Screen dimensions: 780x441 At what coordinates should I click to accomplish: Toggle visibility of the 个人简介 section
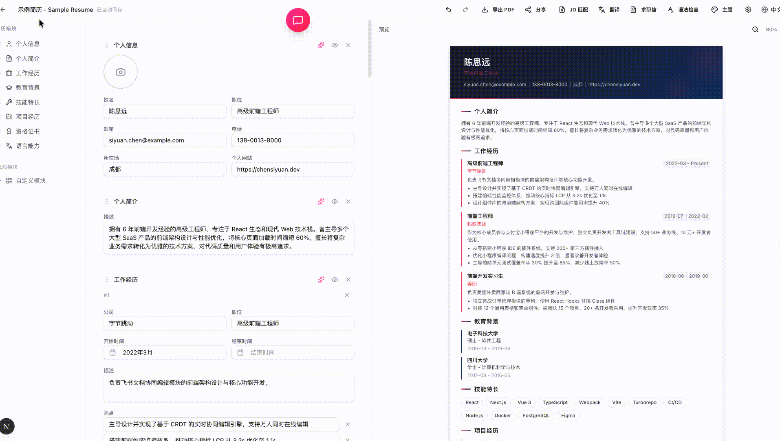335,201
